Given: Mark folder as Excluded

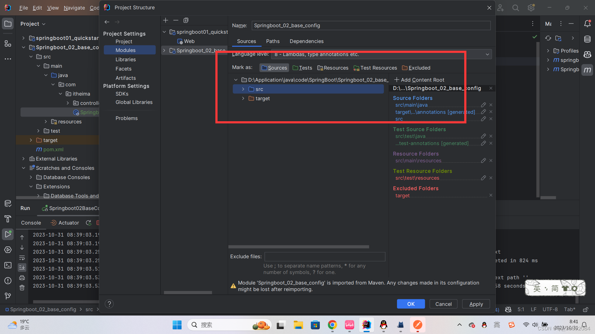Looking at the screenshot, I should tap(416, 68).
